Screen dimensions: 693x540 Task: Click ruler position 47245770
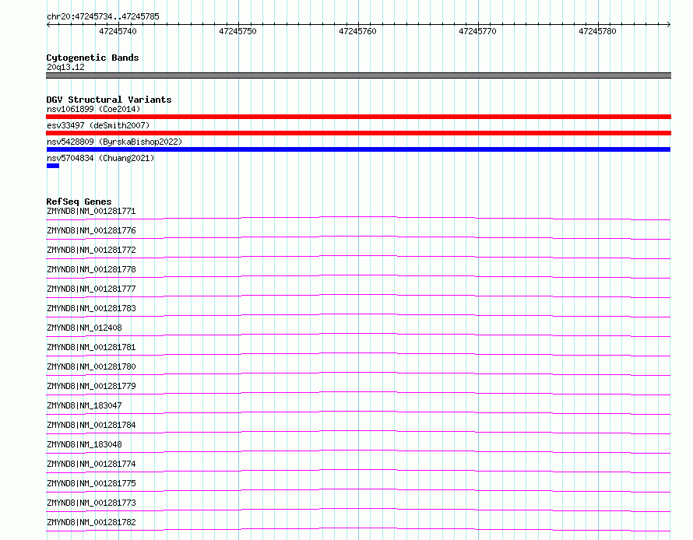click(478, 31)
